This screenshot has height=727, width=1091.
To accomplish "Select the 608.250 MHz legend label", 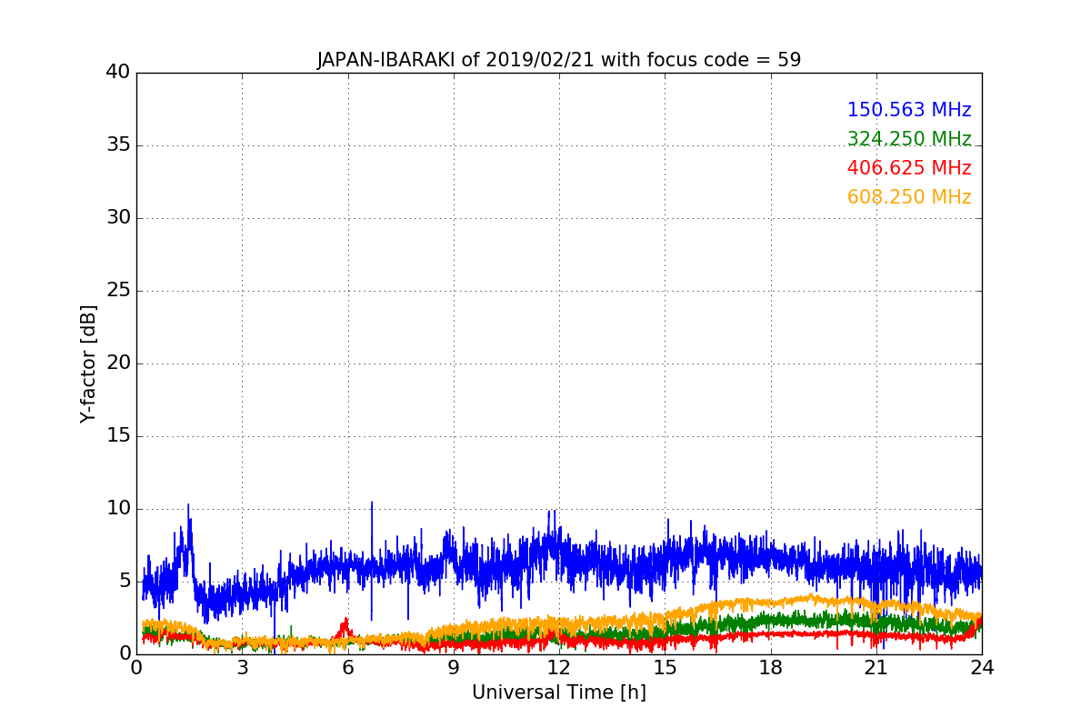I will click(x=909, y=197).
